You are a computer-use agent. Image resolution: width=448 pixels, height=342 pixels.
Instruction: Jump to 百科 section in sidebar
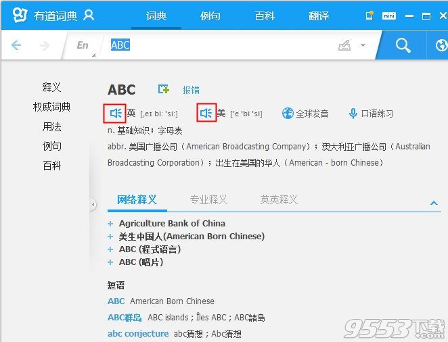51,166
